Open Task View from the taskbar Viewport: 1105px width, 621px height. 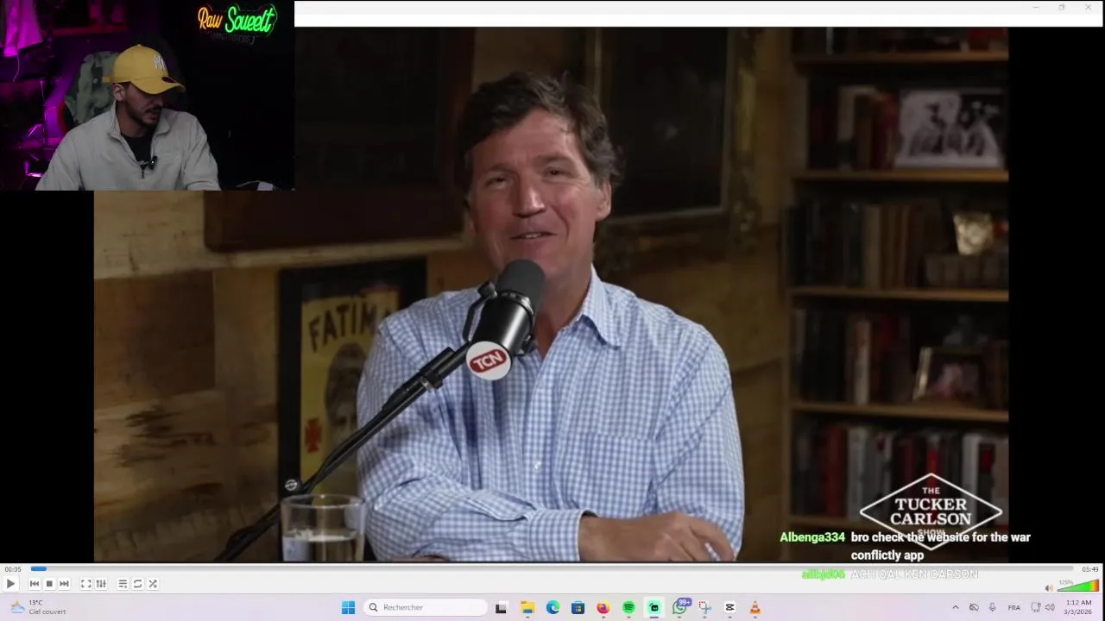pyautogui.click(x=501, y=607)
